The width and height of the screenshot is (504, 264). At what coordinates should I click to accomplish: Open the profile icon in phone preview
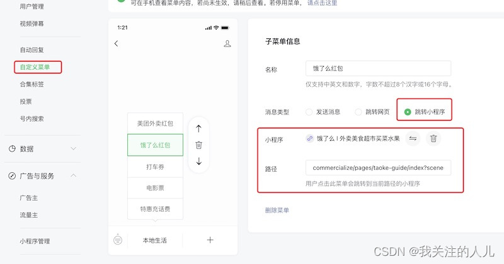click(x=227, y=43)
